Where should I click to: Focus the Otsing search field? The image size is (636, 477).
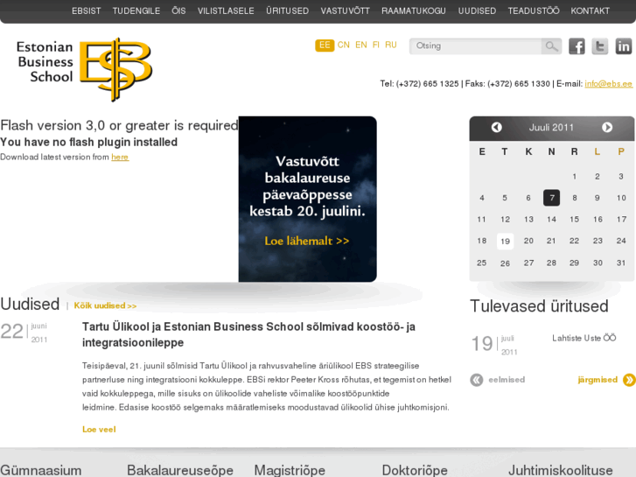click(475, 46)
